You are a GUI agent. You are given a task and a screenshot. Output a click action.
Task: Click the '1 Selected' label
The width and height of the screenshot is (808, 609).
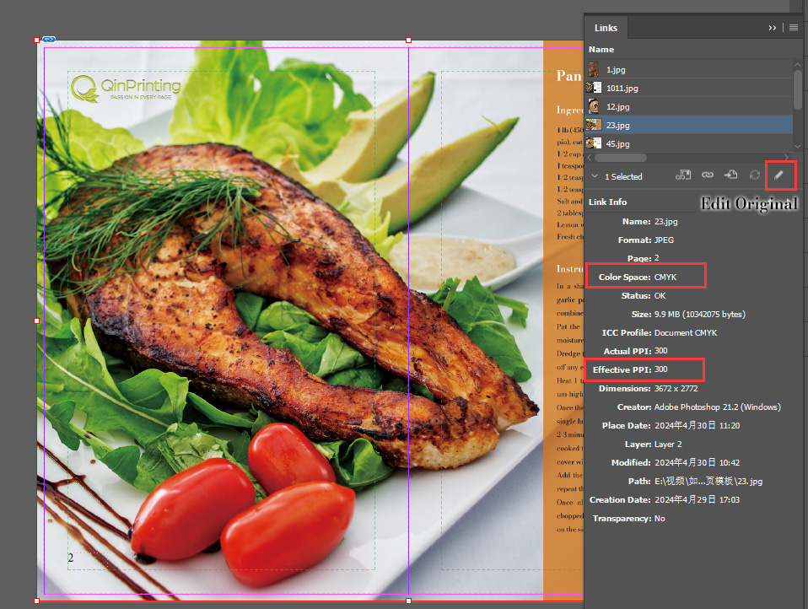[623, 177]
